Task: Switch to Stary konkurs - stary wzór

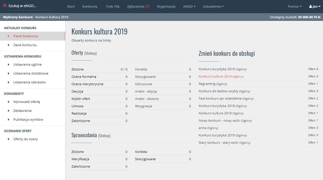Action: point(258,143)
